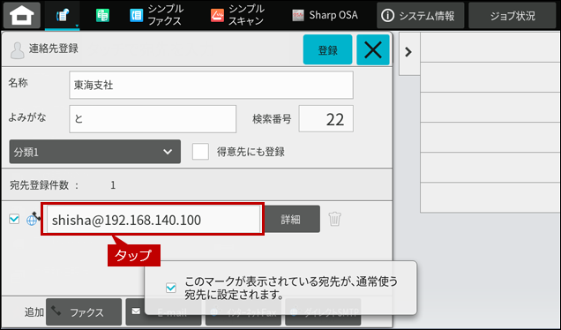Go to the Home screen icon
561x330 pixels.
[22, 15]
